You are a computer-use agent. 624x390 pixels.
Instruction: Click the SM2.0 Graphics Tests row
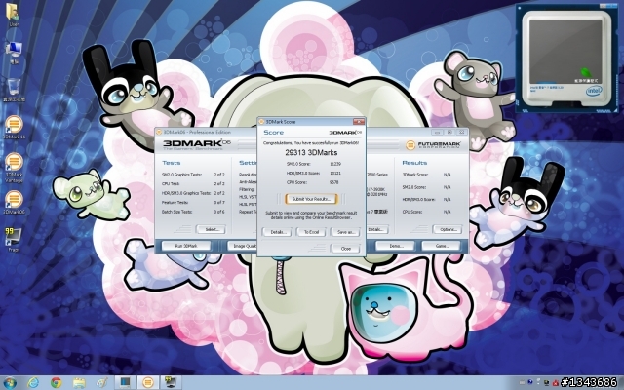click(x=193, y=175)
